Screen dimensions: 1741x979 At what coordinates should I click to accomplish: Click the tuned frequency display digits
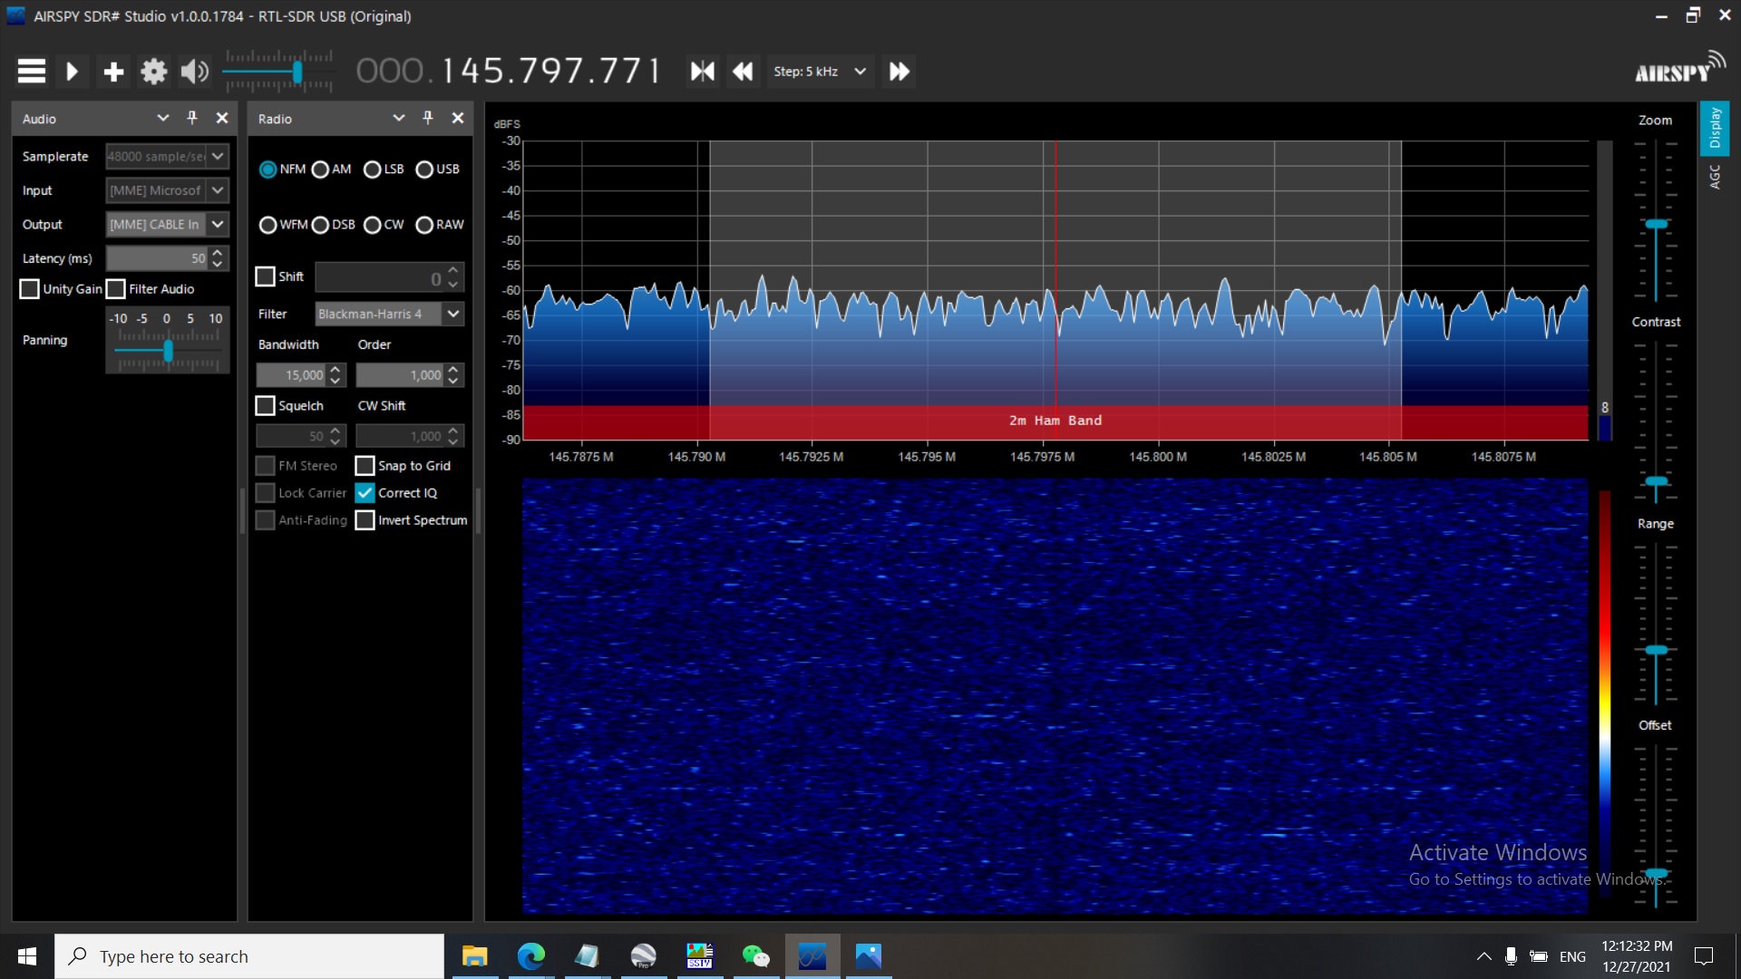[x=509, y=71]
